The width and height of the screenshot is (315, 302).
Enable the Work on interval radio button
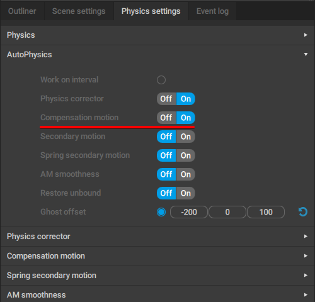point(161,80)
